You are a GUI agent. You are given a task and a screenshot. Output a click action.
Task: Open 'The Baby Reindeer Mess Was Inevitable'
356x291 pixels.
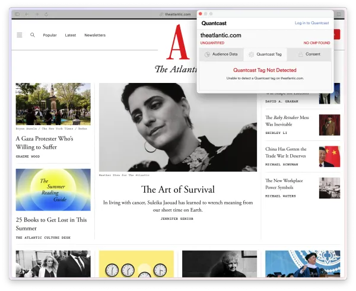[287, 121]
